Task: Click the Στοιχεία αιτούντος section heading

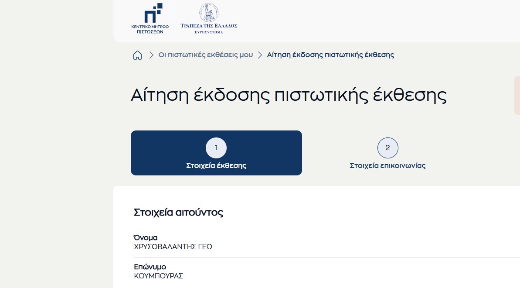Action: click(178, 213)
